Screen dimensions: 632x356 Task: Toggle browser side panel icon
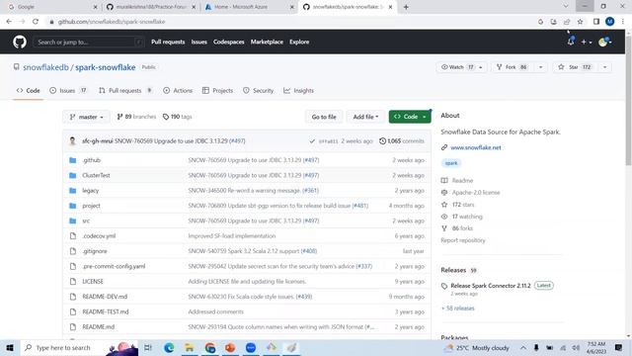click(596, 22)
